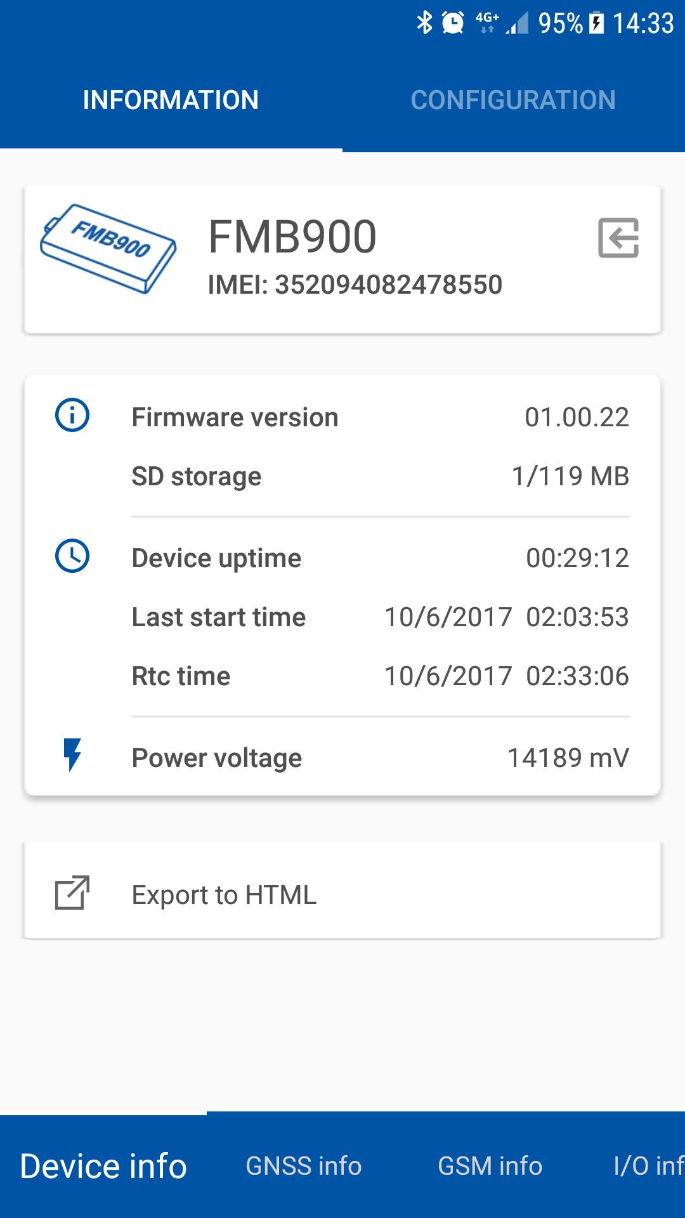Tap the IMEI number text

coord(355,285)
